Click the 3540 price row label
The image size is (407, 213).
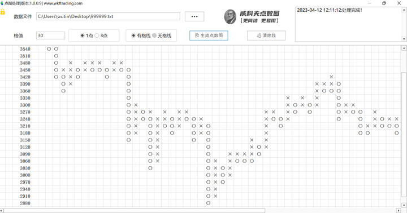[25, 49]
